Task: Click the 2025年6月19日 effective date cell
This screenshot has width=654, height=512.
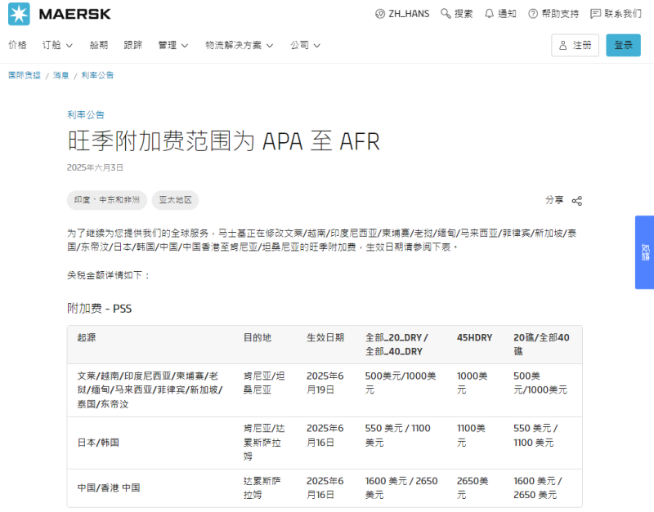Action: coord(325,383)
